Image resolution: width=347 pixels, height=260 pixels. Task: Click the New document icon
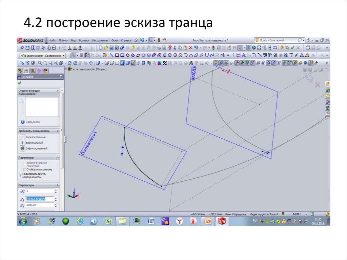click(x=101, y=47)
